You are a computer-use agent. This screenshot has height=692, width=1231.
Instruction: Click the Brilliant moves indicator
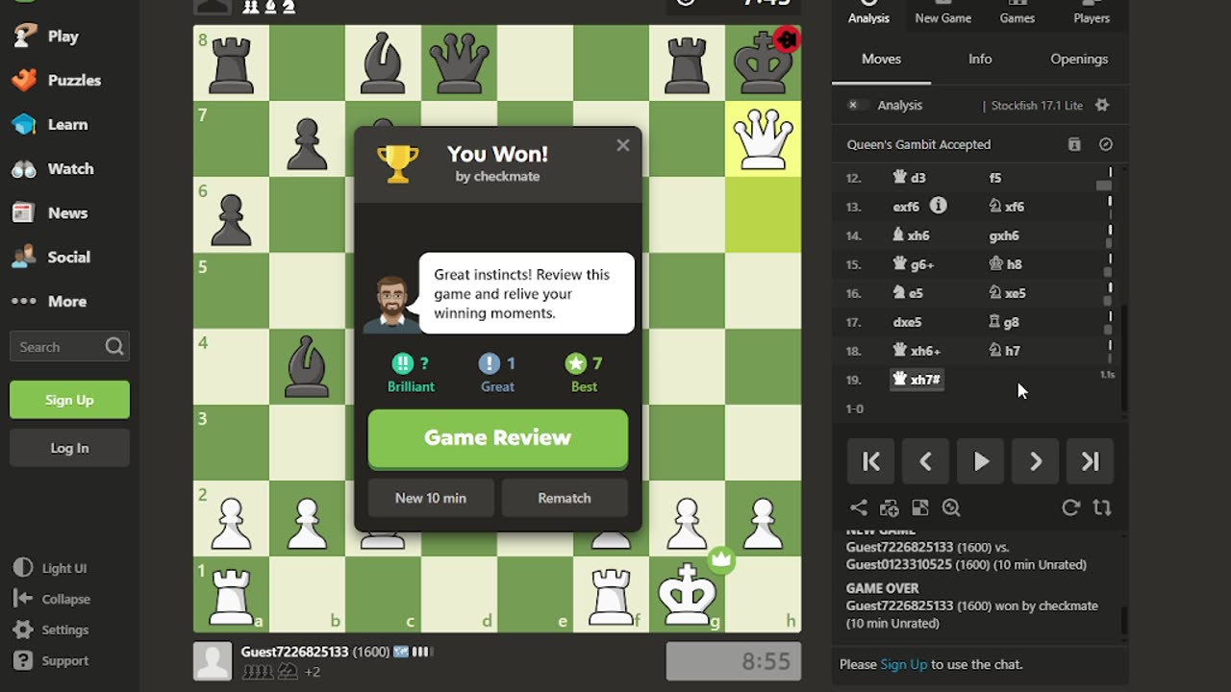pyautogui.click(x=411, y=373)
